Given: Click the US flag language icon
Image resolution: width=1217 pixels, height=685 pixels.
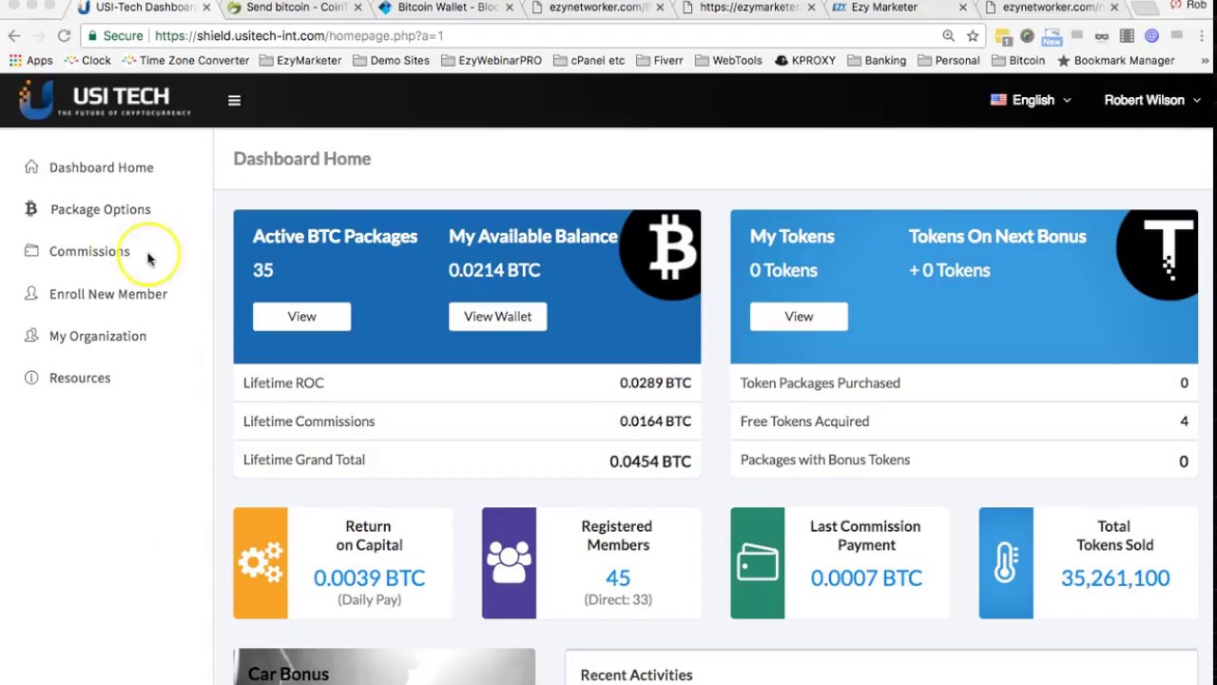Looking at the screenshot, I should point(998,99).
